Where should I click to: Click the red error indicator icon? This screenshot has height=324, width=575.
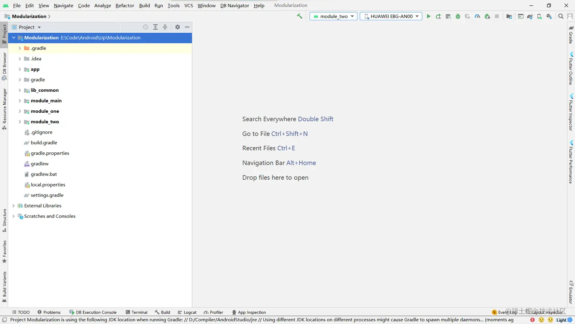[x=532, y=320]
